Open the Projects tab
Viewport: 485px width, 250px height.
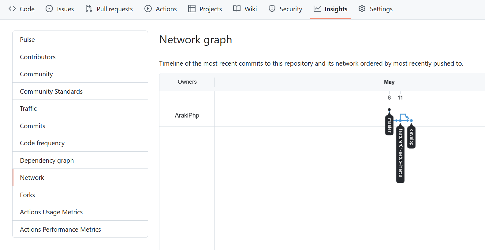205,9
